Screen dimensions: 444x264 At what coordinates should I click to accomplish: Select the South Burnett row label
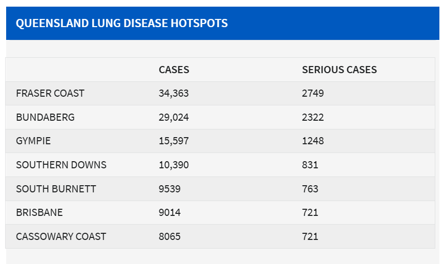coord(56,189)
